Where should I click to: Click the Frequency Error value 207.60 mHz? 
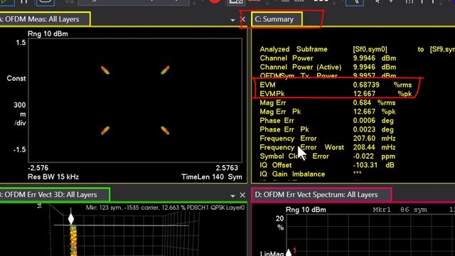[x=374, y=139]
